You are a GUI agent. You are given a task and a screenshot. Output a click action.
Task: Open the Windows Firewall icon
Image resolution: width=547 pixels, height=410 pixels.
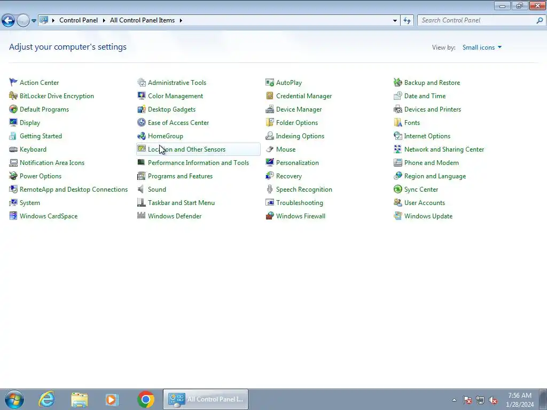(x=270, y=216)
